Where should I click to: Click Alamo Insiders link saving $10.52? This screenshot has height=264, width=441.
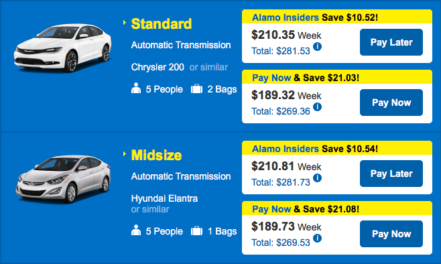coord(286,17)
